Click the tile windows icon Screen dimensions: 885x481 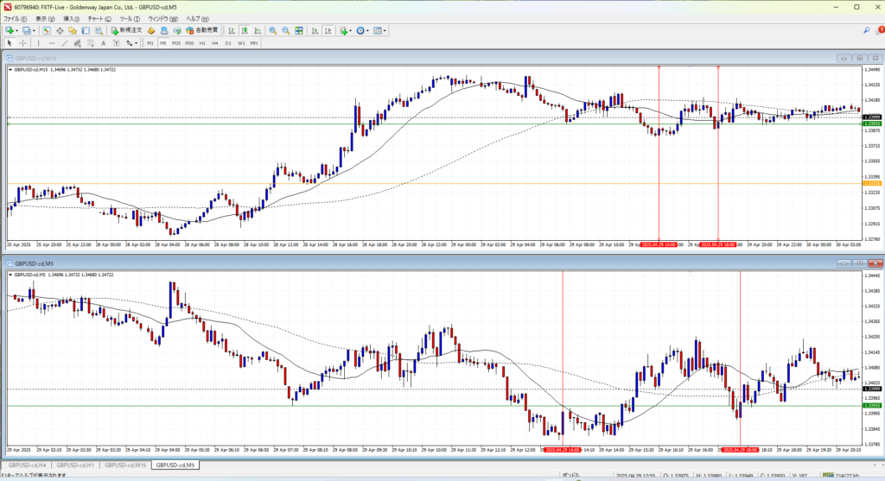pos(300,30)
